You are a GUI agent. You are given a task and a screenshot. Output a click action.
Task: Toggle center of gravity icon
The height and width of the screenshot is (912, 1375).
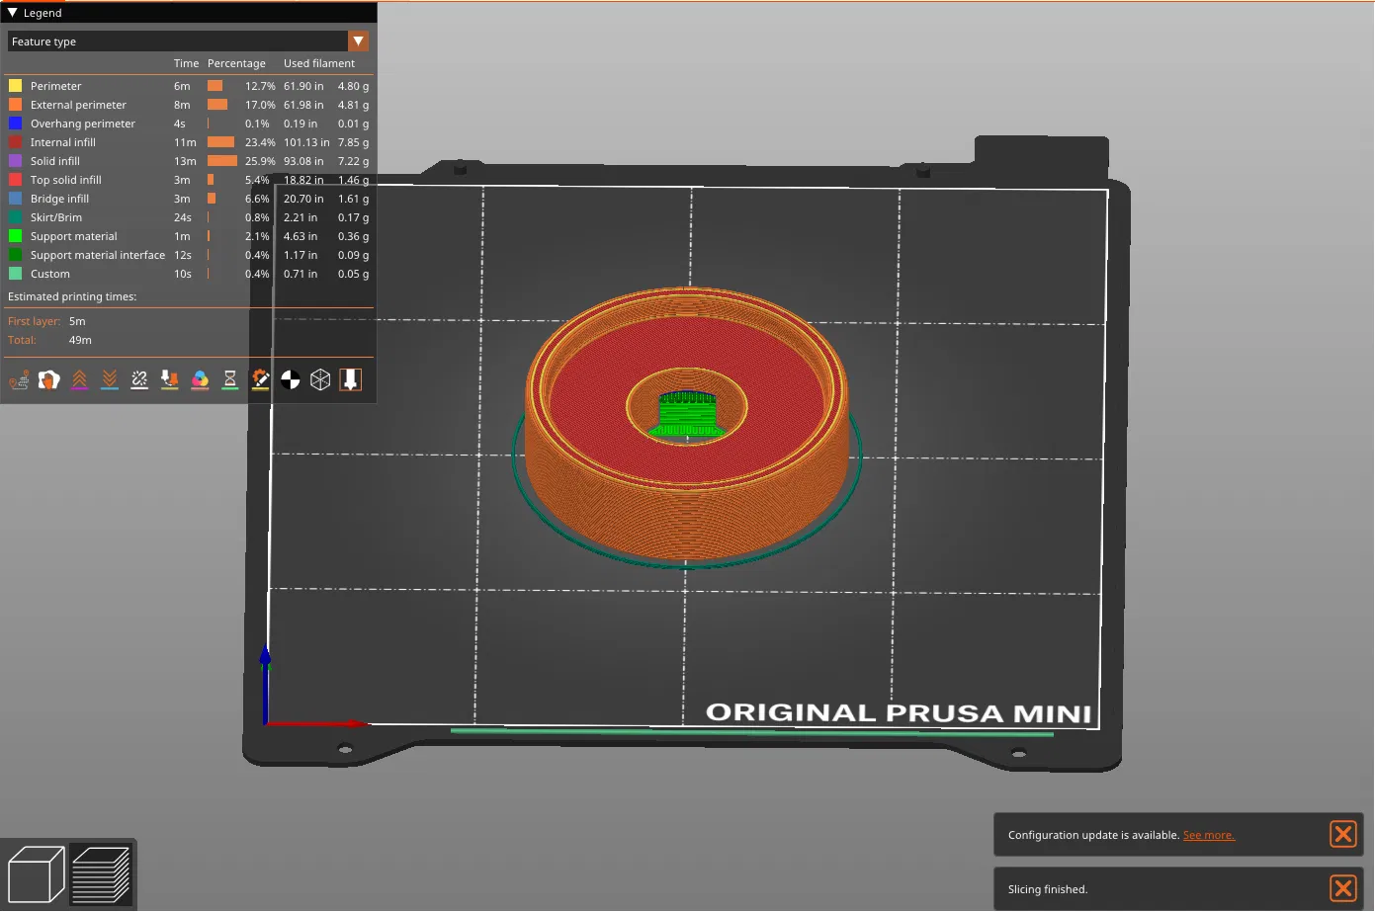(291, 379)
